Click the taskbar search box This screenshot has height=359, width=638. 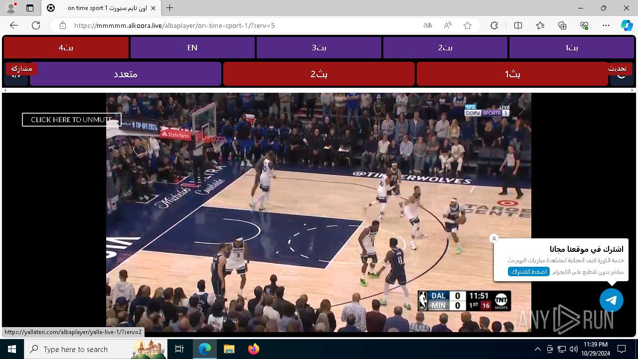(96, 349)
